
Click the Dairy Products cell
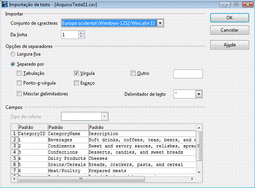(x=68, y=158)
